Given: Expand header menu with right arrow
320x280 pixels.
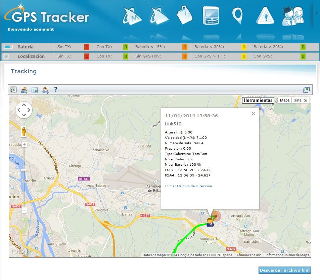Looking at the screenshot, I should [x=317, y=13].
